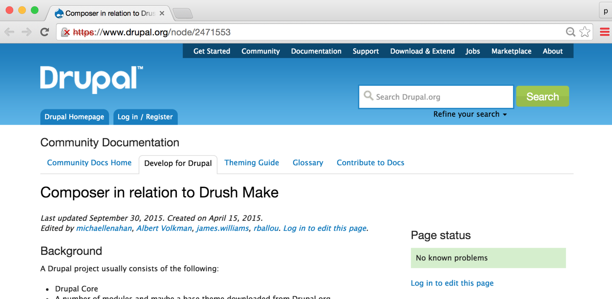This screenshot has height=299, width=612.
Task: Expand the Refine your search dropdown
Action: (x=470, y=114)
